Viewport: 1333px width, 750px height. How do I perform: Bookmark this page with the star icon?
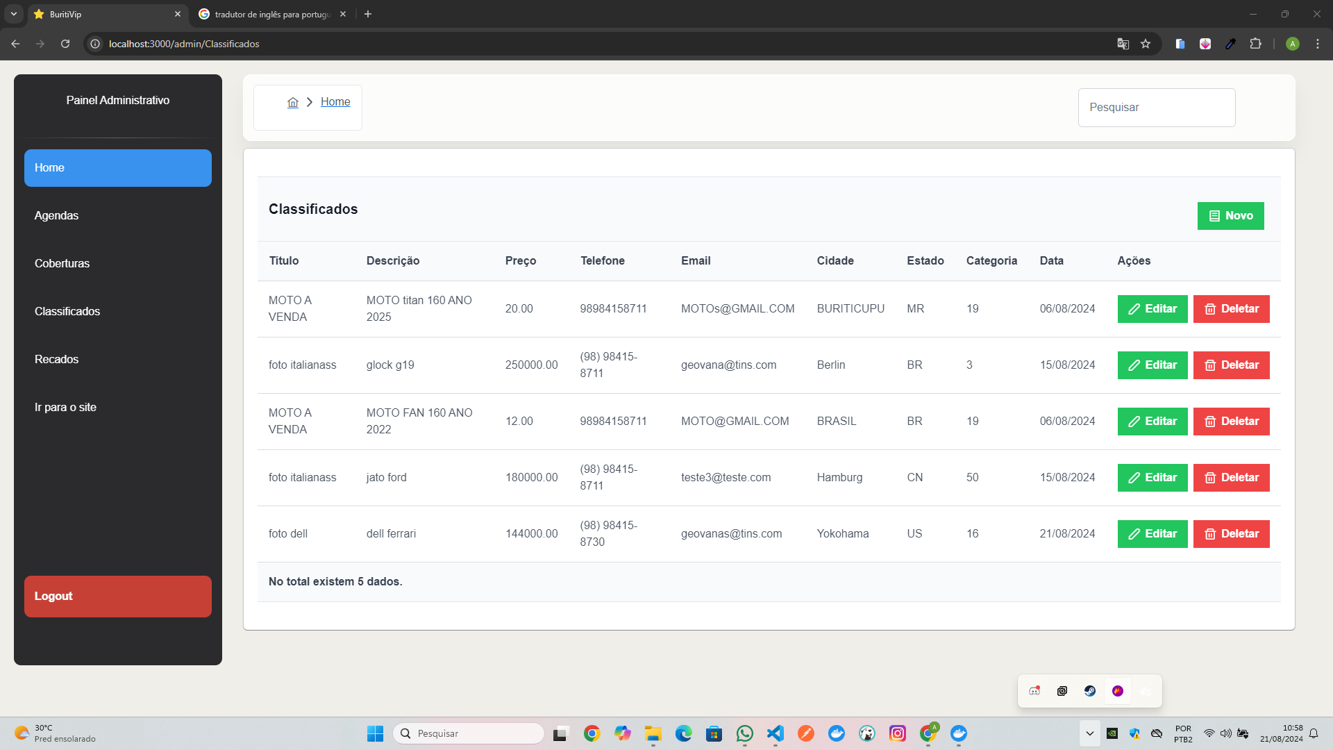pyautogui.click(x=1146, y=44)
